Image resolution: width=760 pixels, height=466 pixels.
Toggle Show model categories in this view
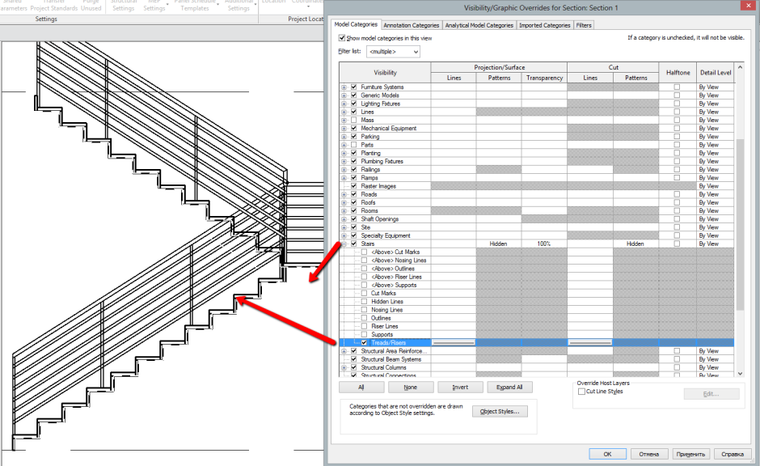[x=343, y=38]
